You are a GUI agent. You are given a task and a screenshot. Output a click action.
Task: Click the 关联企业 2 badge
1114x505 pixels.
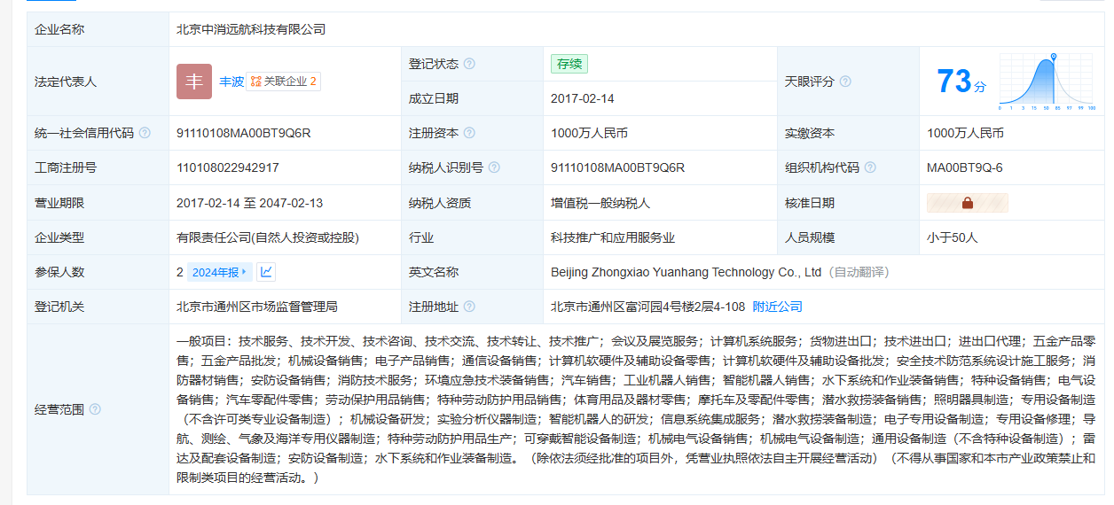[x=283, y=82]
